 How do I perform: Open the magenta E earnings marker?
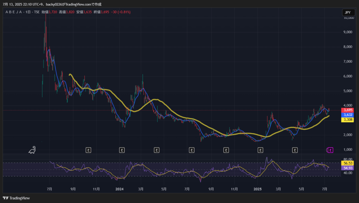pos(330,150)
